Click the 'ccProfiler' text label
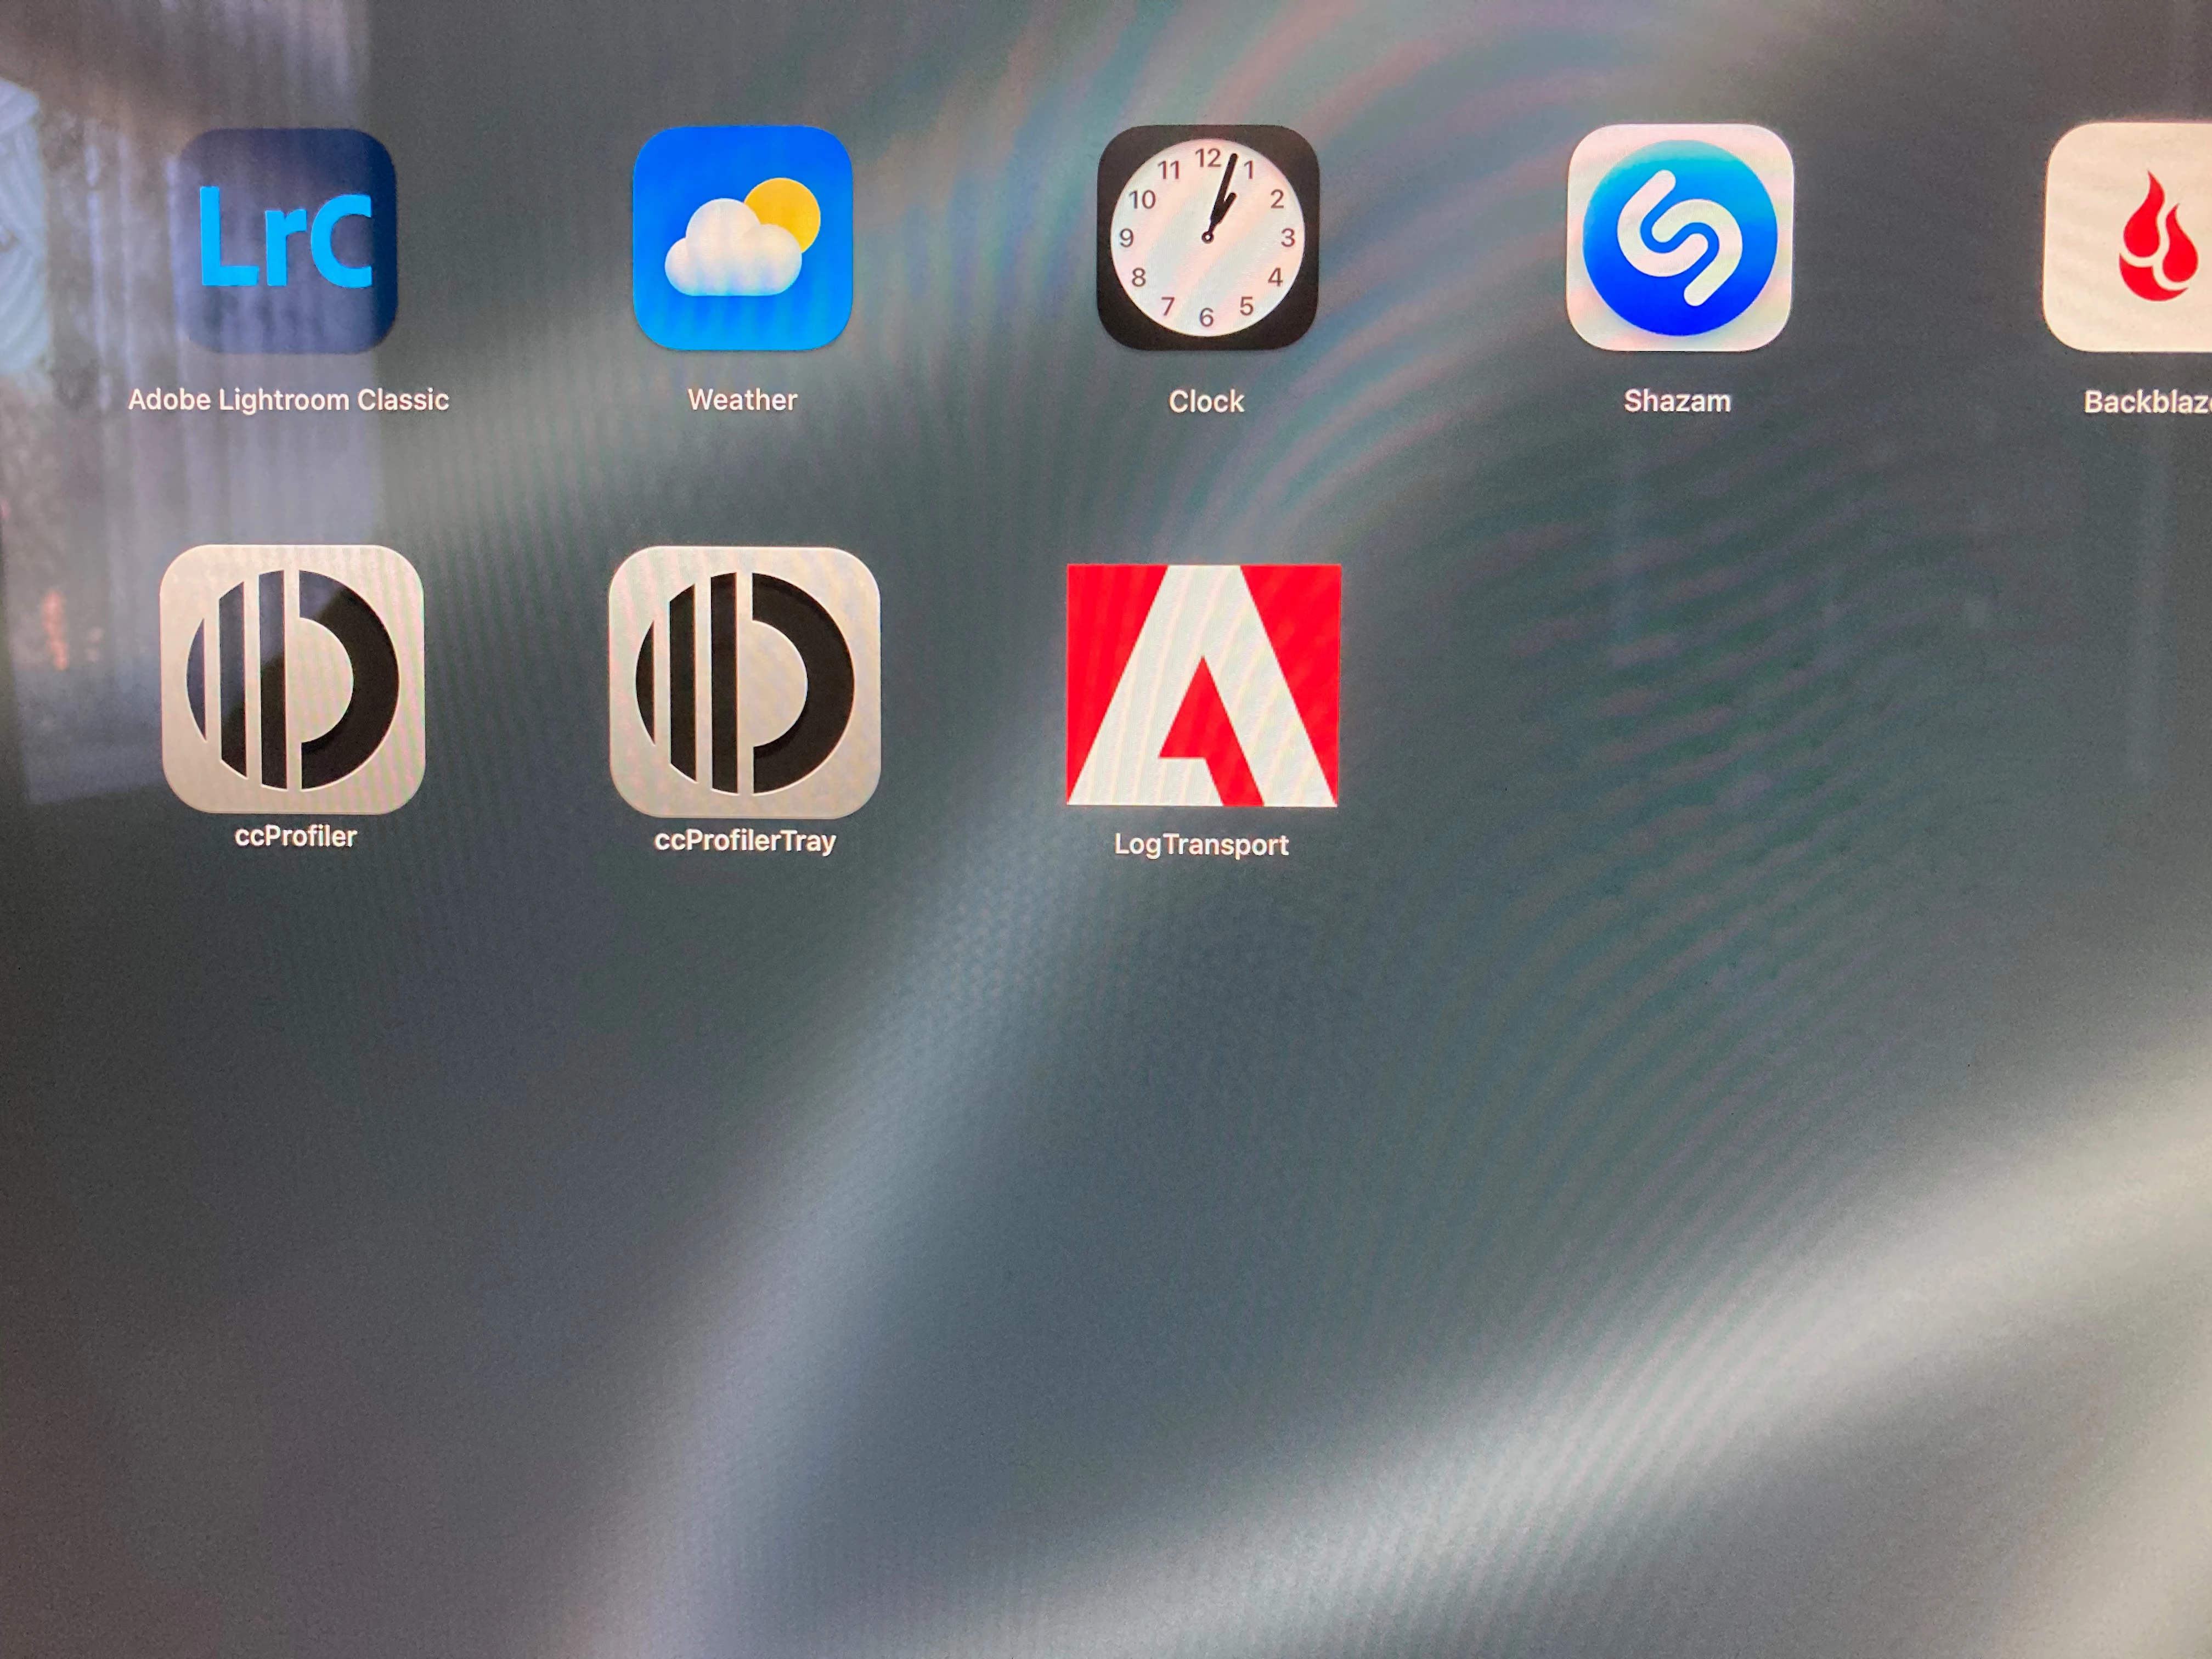 [295, 836]
